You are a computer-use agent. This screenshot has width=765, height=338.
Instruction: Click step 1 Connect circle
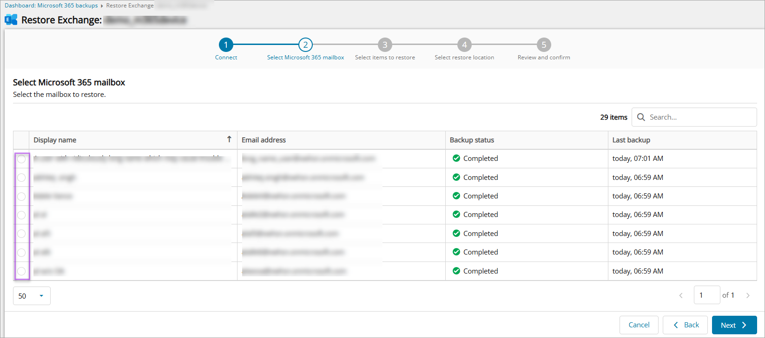tap(226, 45)
